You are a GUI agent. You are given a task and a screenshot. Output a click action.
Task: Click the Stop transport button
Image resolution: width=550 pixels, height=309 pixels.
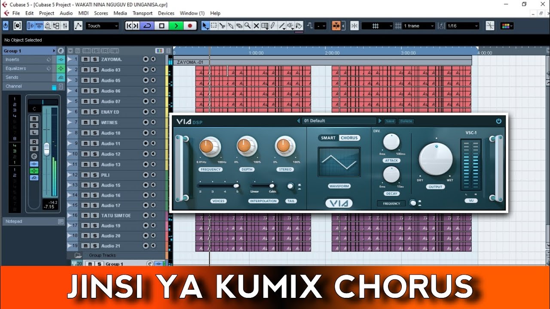(x=162, y=26)
